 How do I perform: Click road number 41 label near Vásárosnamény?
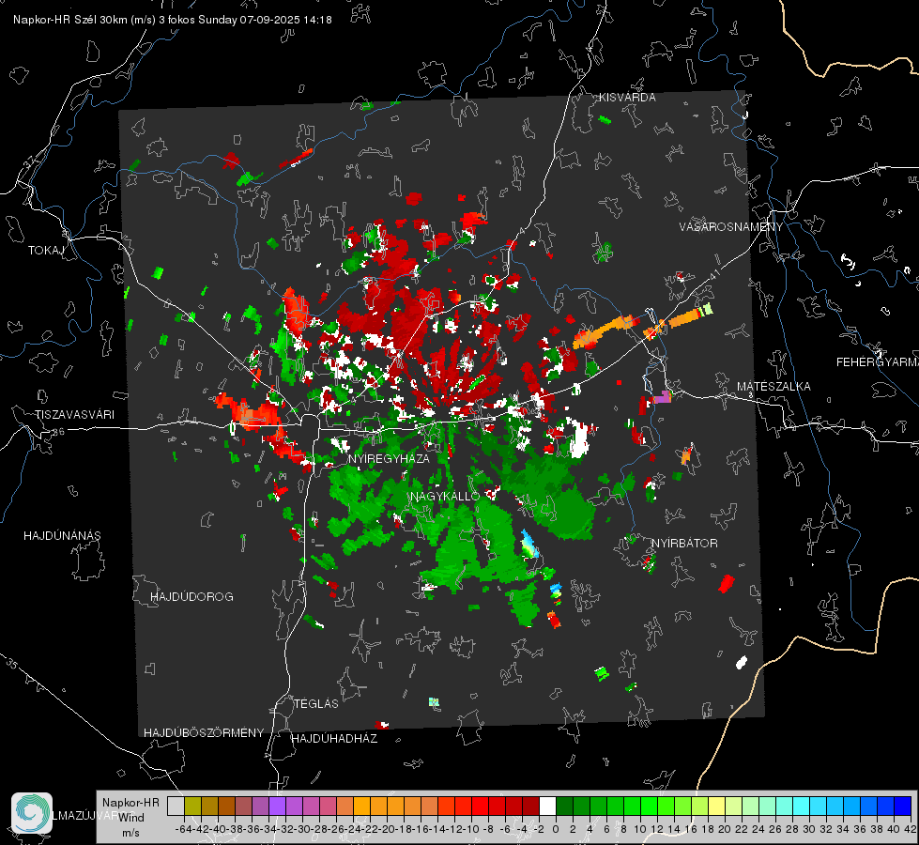[x=713, y=274]
